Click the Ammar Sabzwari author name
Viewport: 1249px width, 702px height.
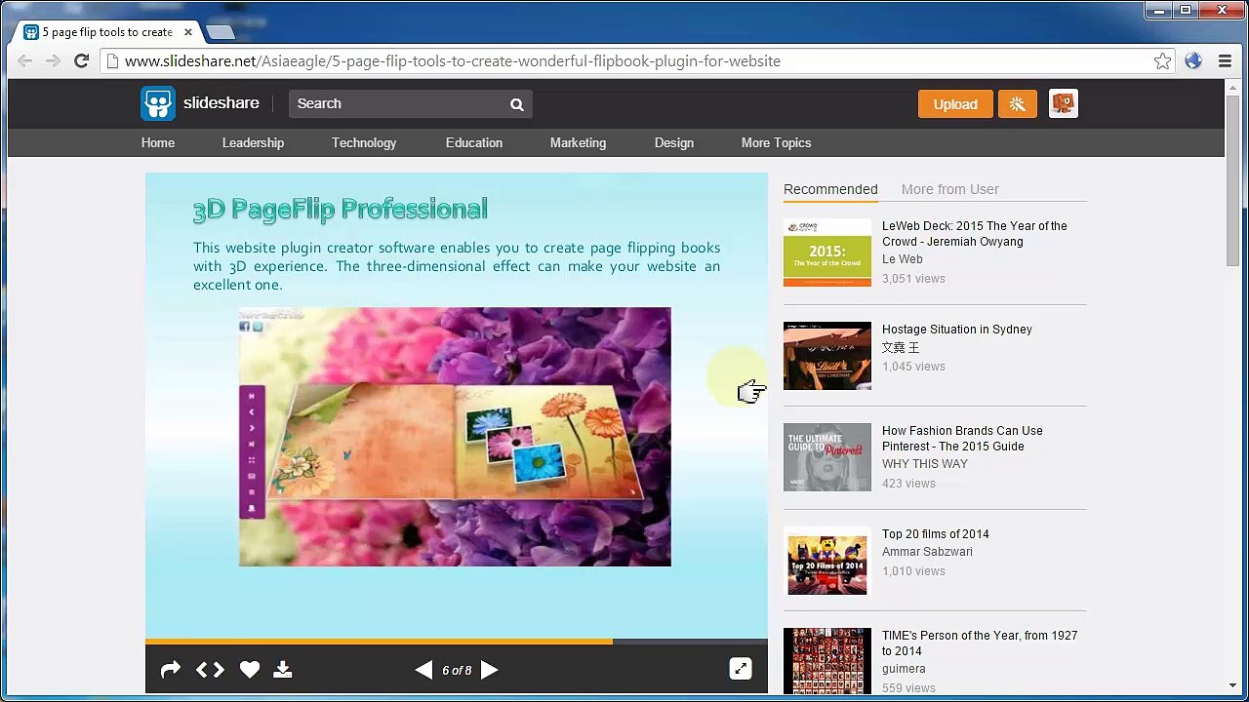point(927,552)
